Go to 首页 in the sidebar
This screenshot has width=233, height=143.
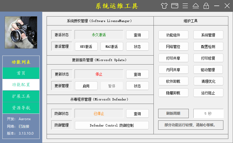21,73
